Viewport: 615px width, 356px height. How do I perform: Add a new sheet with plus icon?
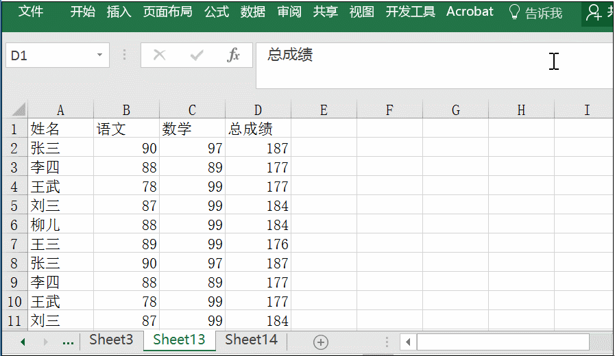(321, 342)
